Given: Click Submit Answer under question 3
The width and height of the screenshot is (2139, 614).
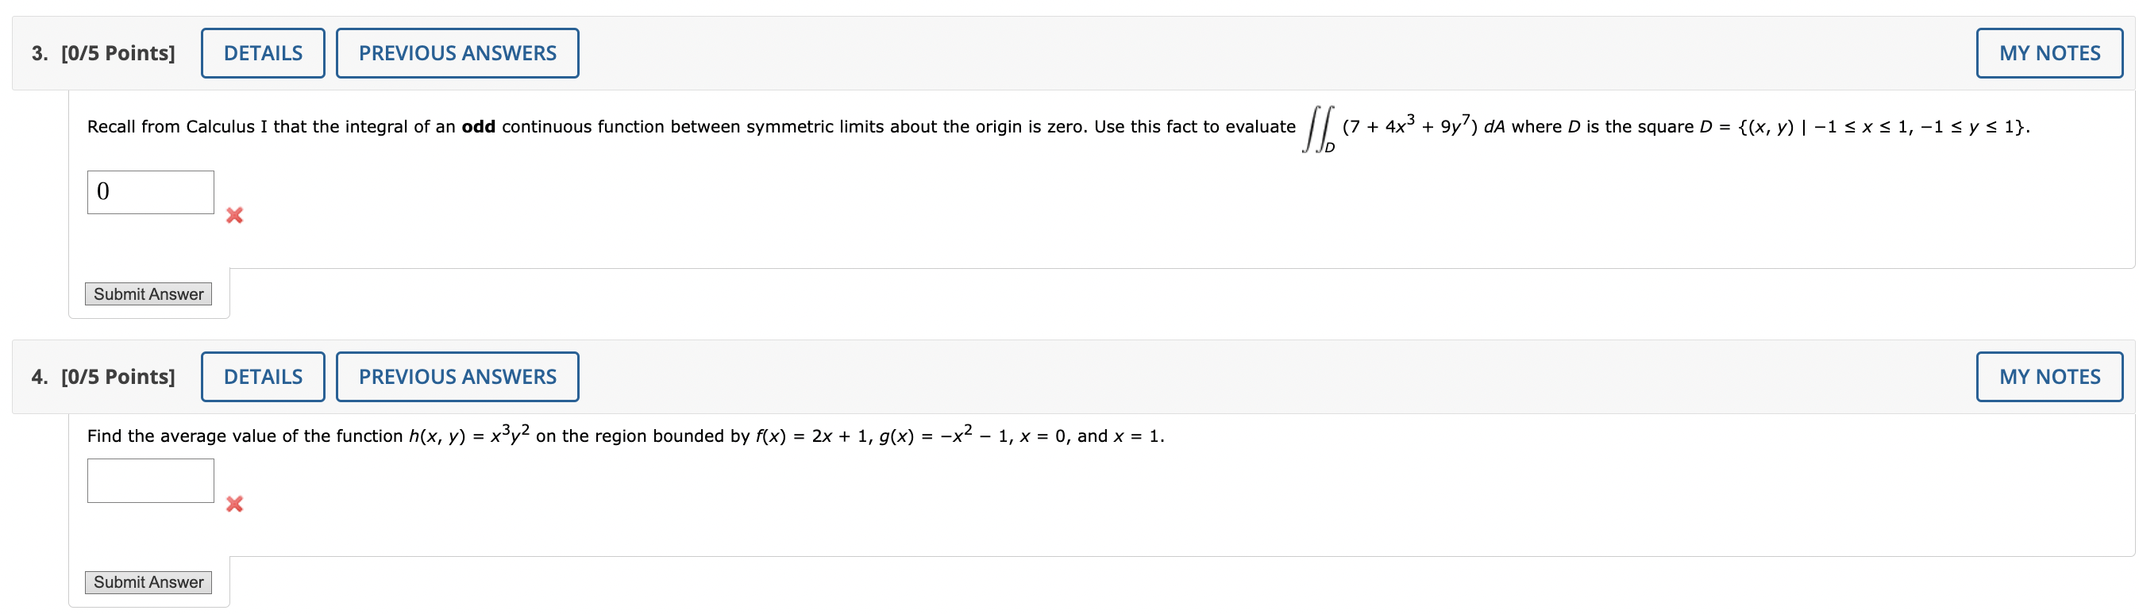Looking at the screenshot, I should pos(148,294).
